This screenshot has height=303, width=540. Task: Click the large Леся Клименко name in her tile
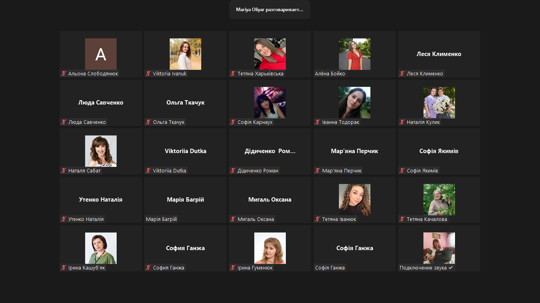439,54
